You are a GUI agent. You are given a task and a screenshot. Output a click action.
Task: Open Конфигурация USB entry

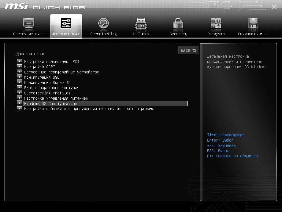coord(42,77)
